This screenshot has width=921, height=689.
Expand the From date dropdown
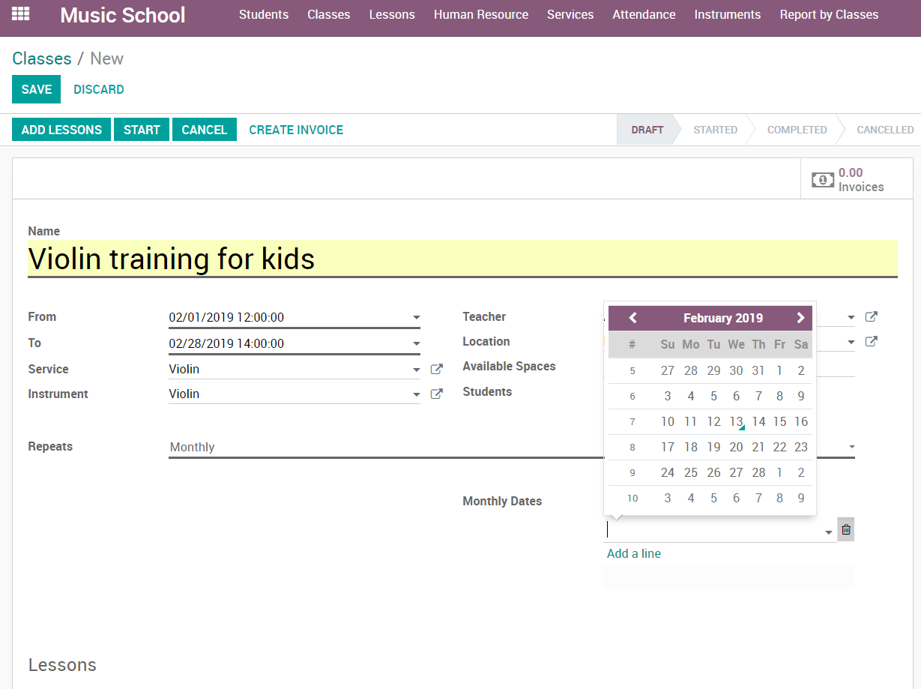pyautogui.click(x=417, y=318)
